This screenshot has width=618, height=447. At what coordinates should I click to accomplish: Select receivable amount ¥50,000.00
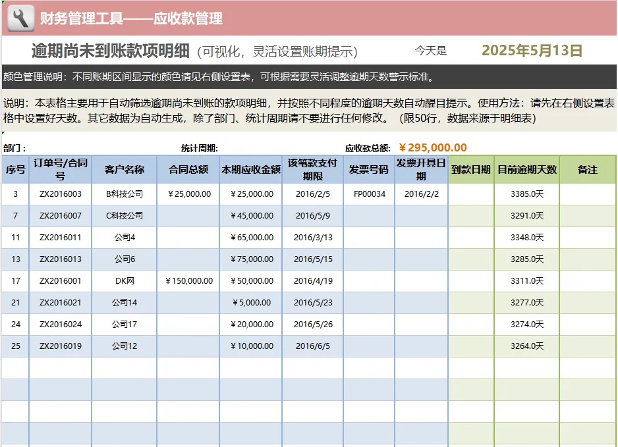[252, 281]
